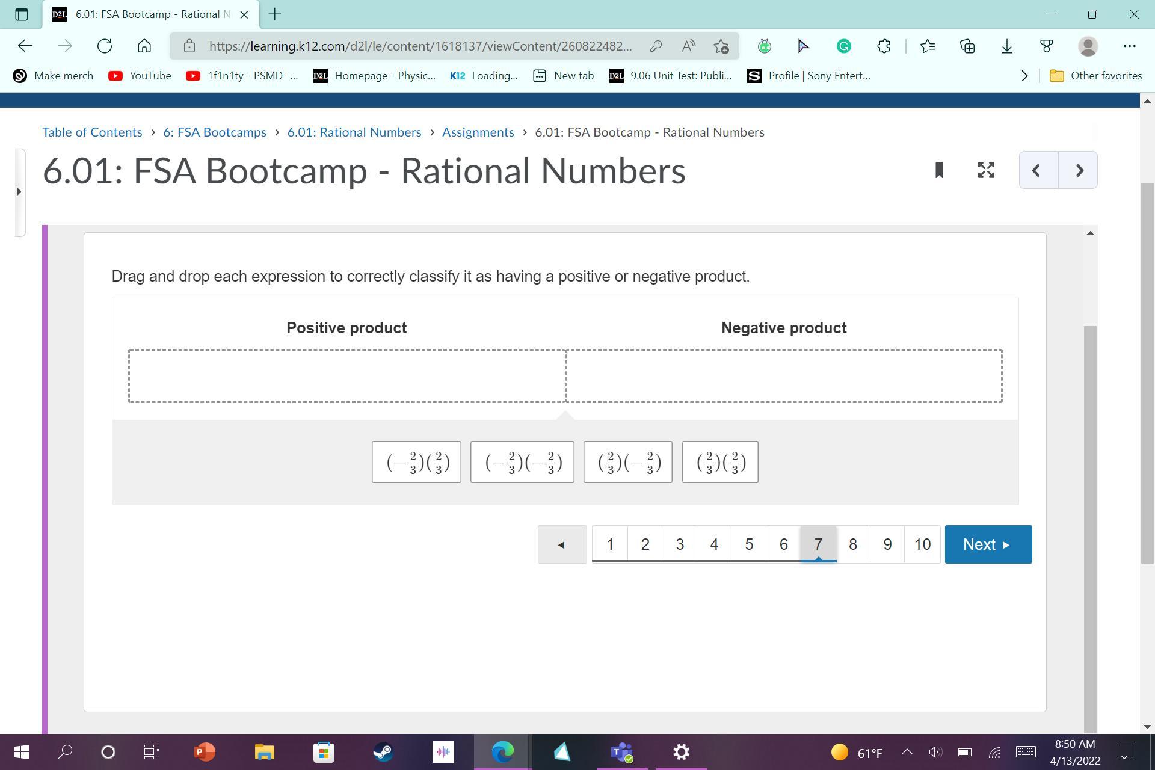This screenshot has height=770, width=1155.
Task: Open the Assignments breadcrumb link
Action: click(478, 132)
